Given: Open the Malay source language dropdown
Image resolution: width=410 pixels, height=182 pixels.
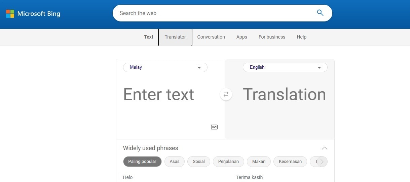Looking at the screenshot, I should pyautogui.click(x=165, y=67).
